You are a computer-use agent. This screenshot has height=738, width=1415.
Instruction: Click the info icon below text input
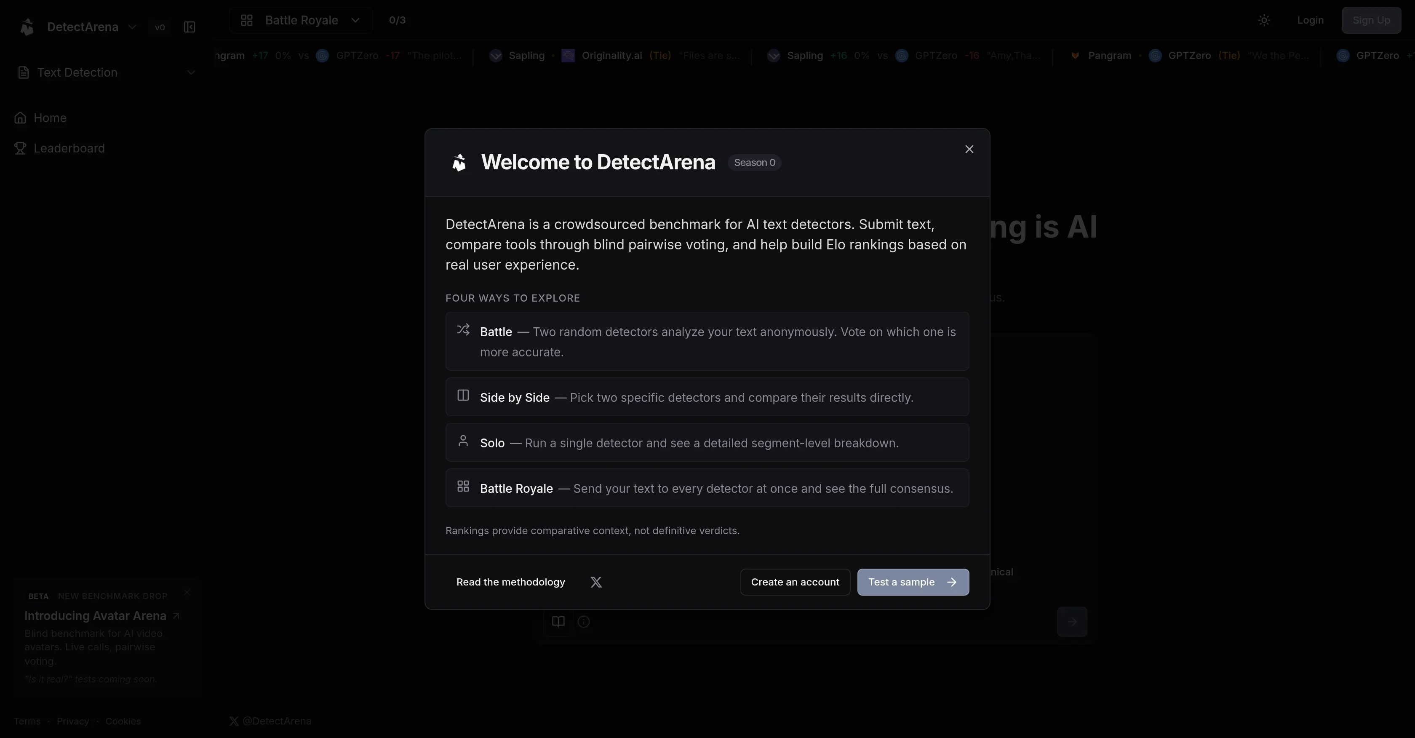coord(583,621)
